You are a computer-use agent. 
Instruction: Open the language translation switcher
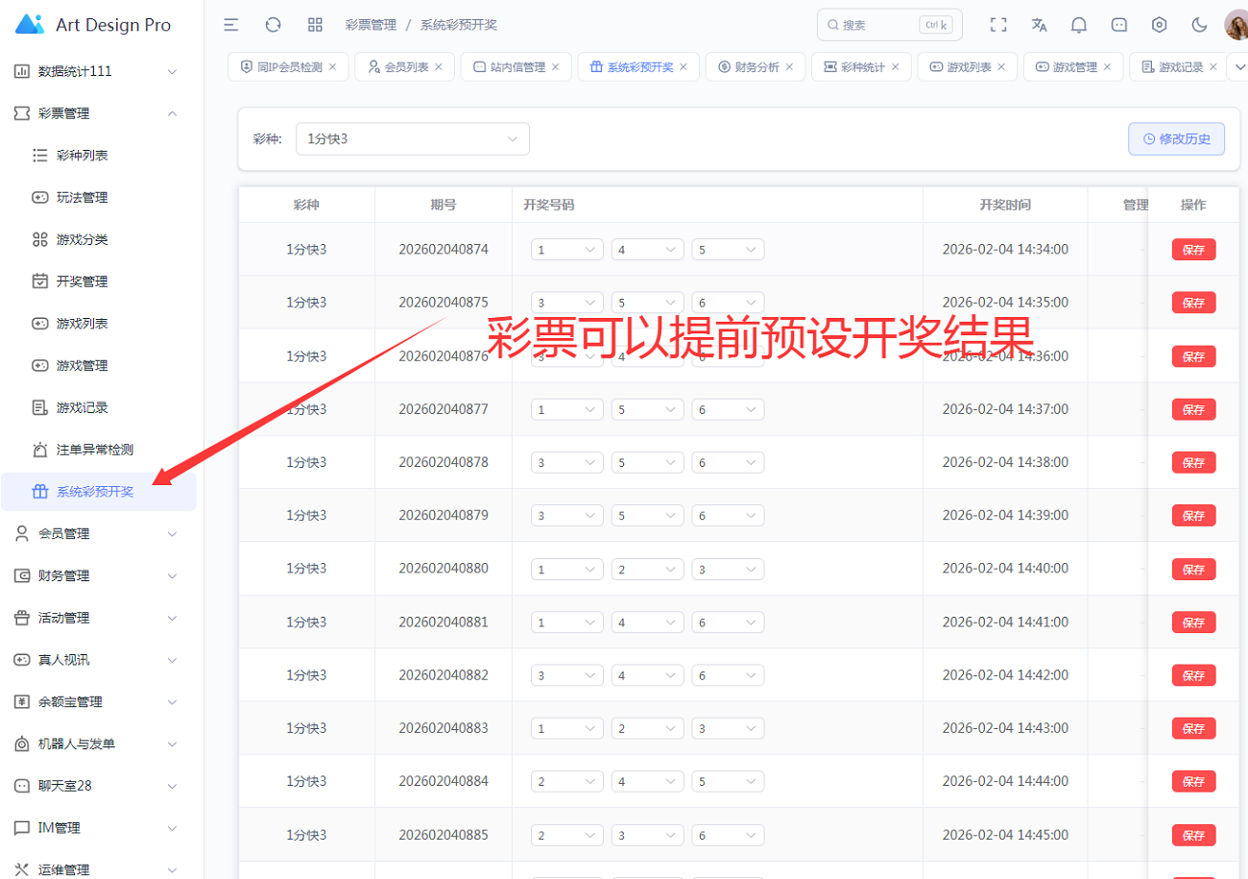tap(1039, 25)
